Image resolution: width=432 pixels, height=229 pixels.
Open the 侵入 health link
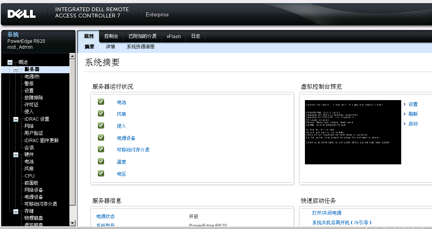(122, 126)
